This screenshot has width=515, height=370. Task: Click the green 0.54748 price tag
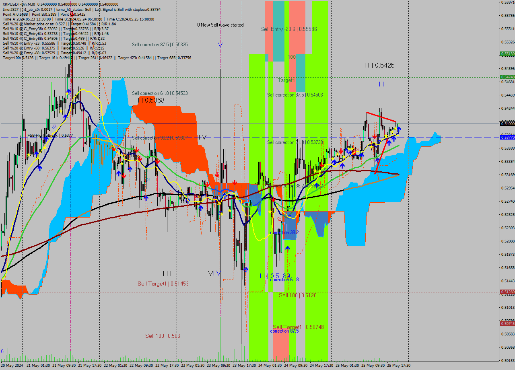(x=507, y=77)
